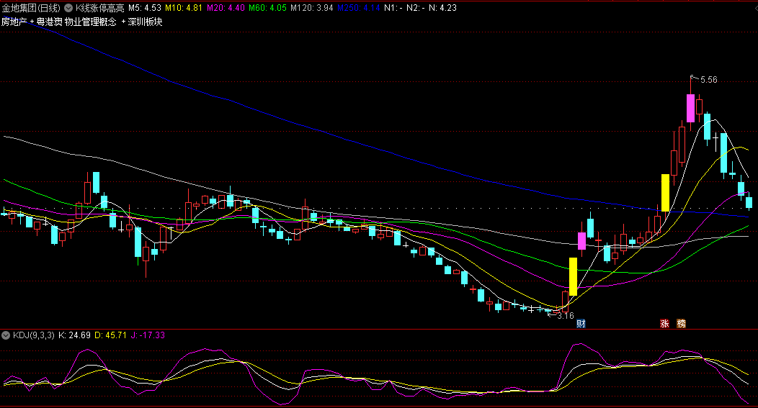Click the N: 4.23 value label

click(x=443, y=8)
